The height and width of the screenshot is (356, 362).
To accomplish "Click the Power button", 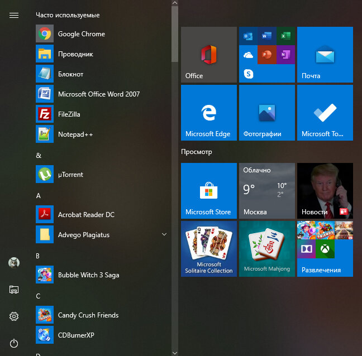I will (x=14, y=343).
